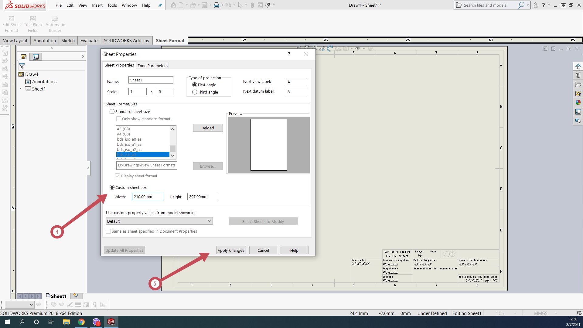Image resolution: width=583 pixels, height=328 pixels.
Task: Click the Width input field
Action: (147, 196)
